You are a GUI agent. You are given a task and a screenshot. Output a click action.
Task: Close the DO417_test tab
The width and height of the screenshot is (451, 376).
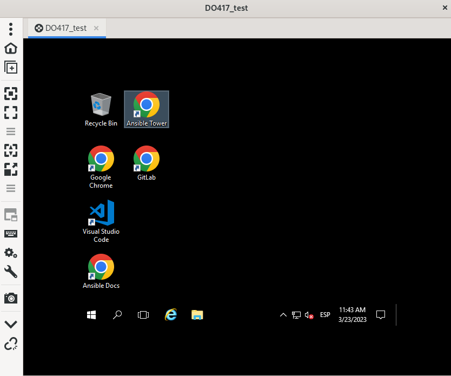[x=96, y=28]
